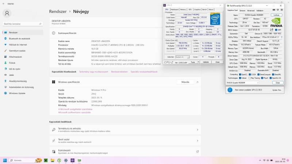Screen dimensions: 292x164
Task: Open Bluetooth és eszközök in sidebar
Action: (23, 39)
